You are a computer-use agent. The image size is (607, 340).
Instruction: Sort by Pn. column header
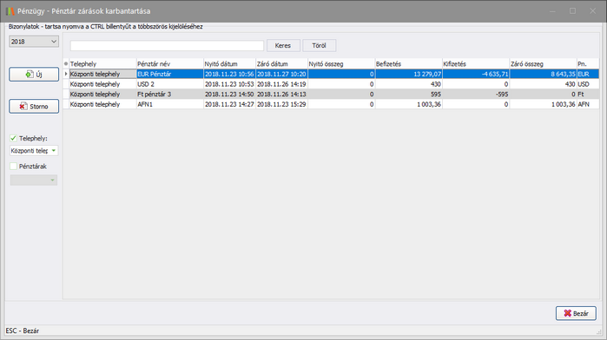(588, 64)
